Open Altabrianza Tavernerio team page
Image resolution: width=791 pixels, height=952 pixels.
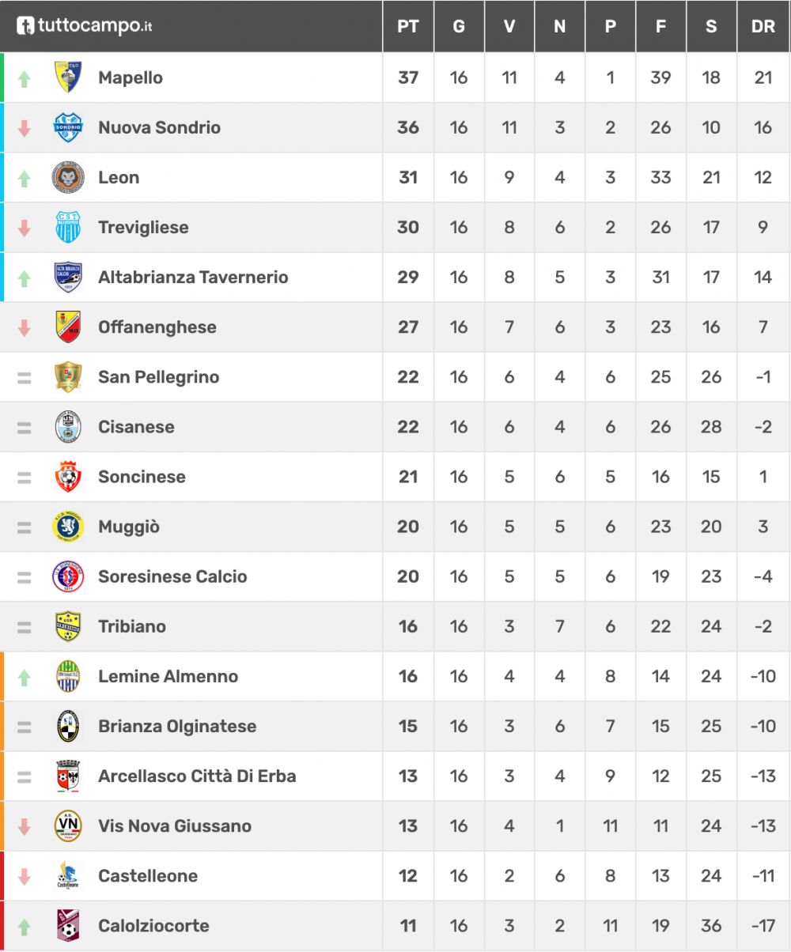point(193,278)
